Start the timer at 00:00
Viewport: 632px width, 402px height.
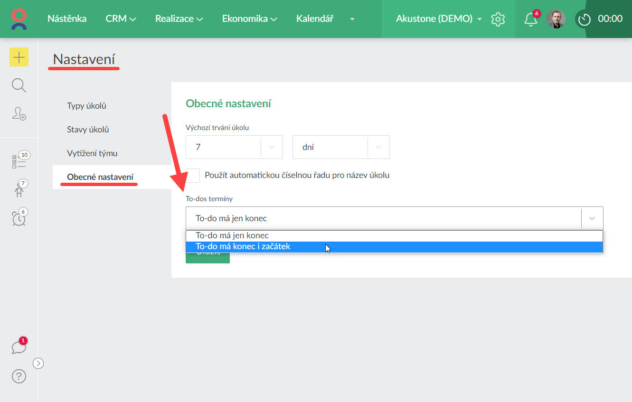[x=584, y=19]
